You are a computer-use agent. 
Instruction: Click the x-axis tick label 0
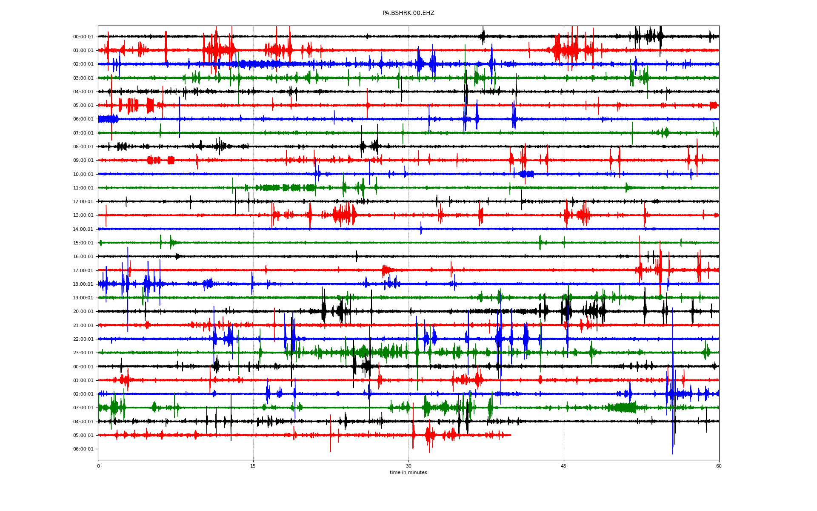(98, 466)
